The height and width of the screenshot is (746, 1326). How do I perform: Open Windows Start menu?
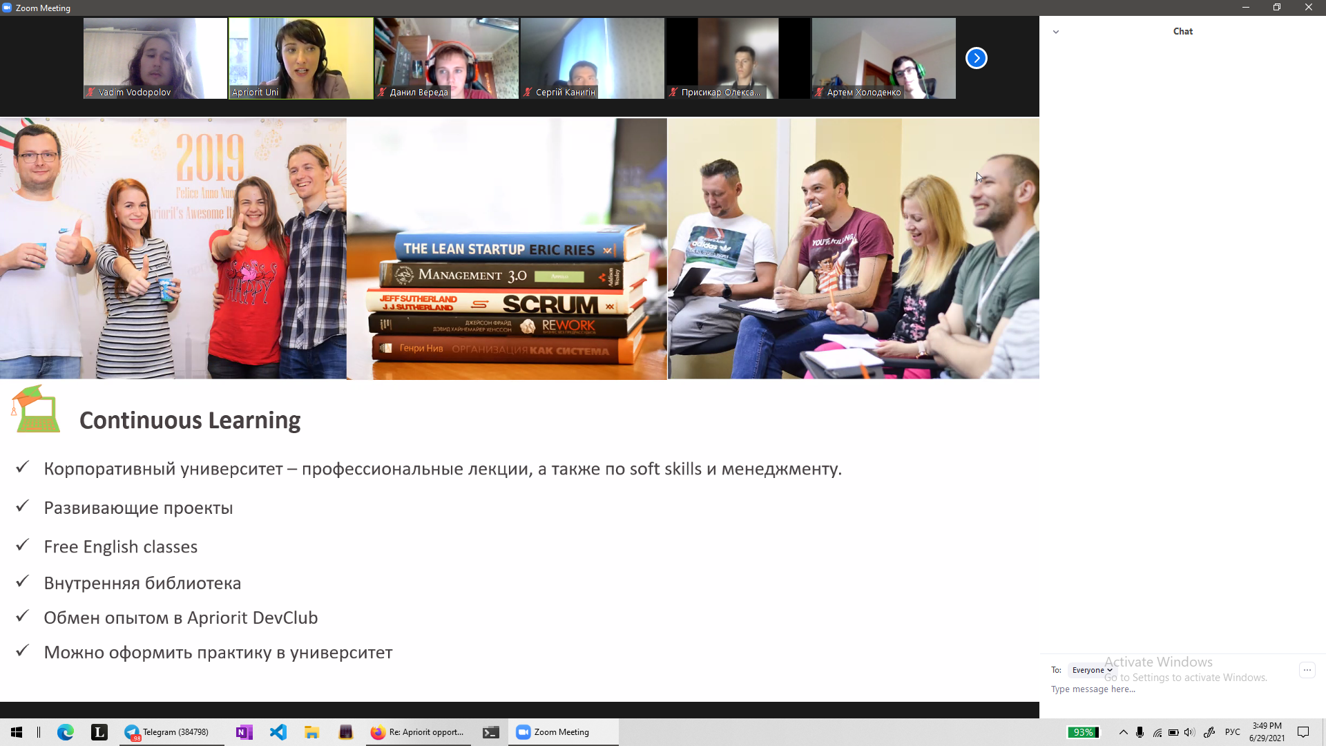17,732
